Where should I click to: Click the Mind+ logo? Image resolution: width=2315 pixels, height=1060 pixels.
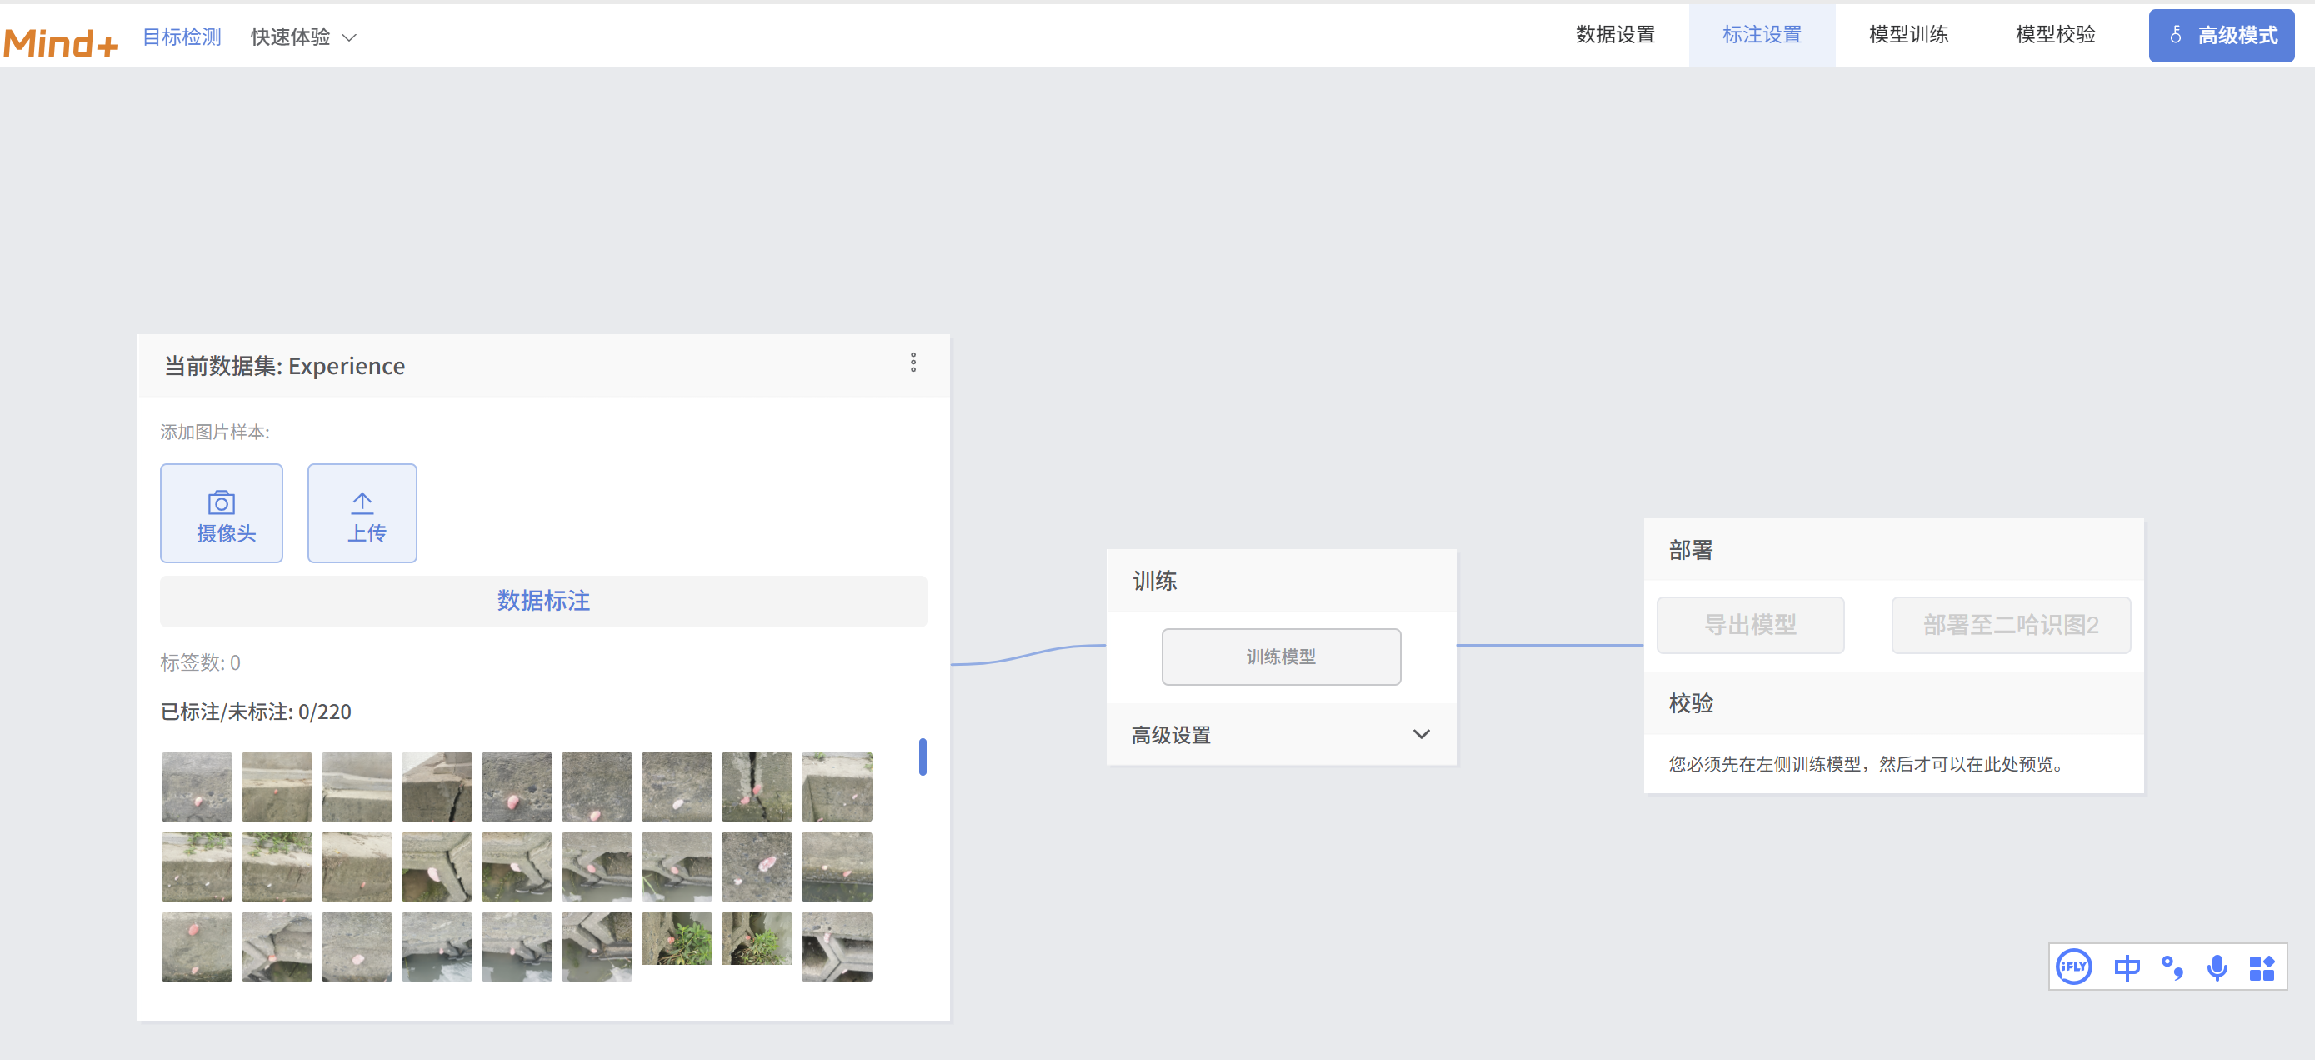tap(61, 42)
